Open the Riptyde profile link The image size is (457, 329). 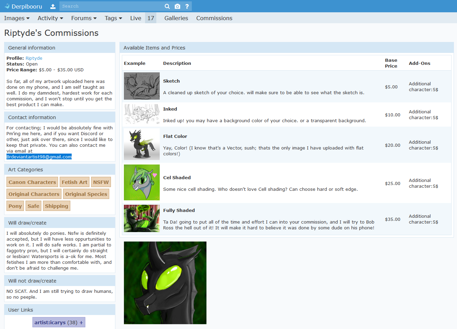tap(34, 58)
